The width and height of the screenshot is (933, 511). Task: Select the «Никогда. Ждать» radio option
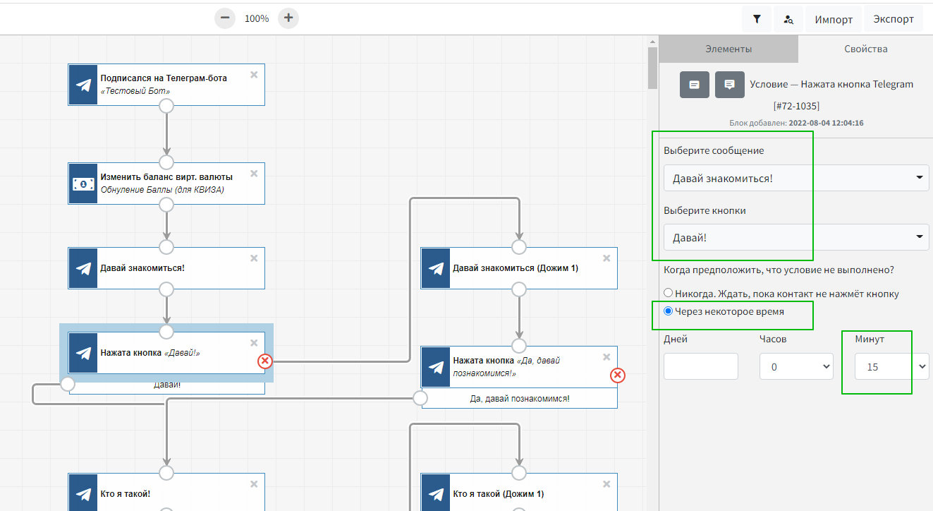[669, 294]
